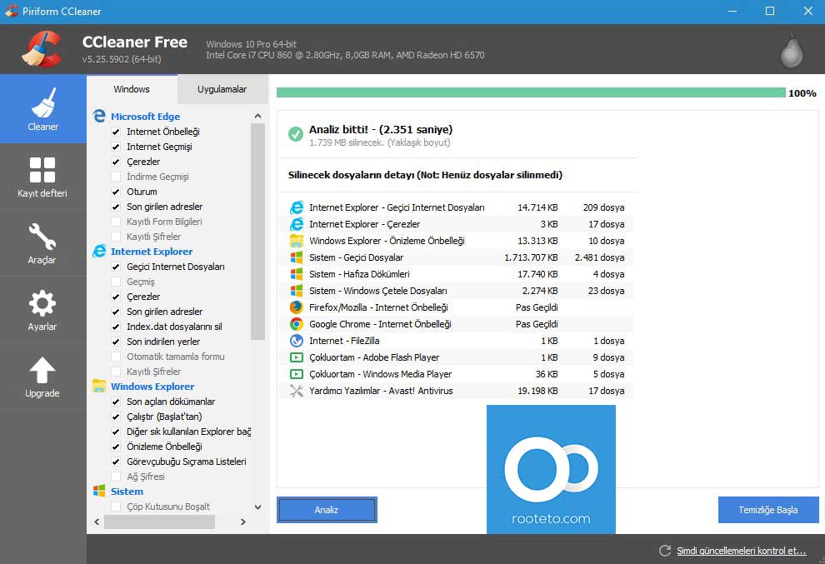Click Windows Media Player multimedia icon
Viewport: 825px width, 564px height.
pos(297,374)
